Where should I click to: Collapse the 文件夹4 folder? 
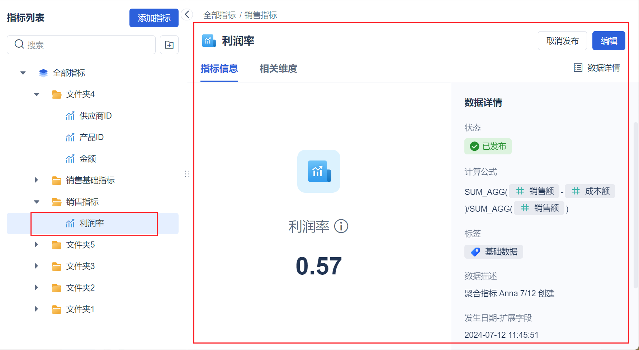pyautogui.click(x=37, y=95)
